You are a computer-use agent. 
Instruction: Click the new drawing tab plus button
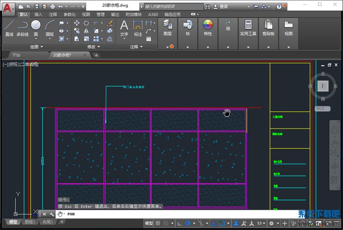(96, 55)
